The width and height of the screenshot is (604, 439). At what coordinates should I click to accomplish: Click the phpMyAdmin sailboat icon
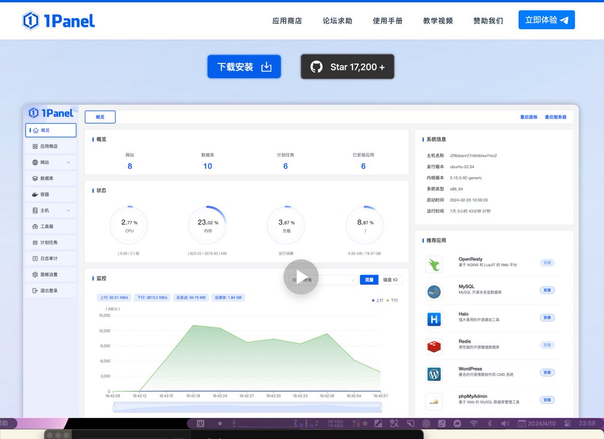(x=434, y=401)
